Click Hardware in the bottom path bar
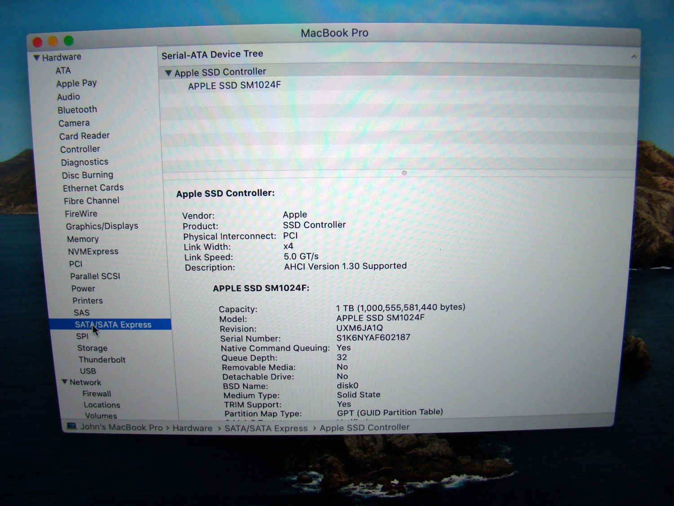 [x=192, y=428]
